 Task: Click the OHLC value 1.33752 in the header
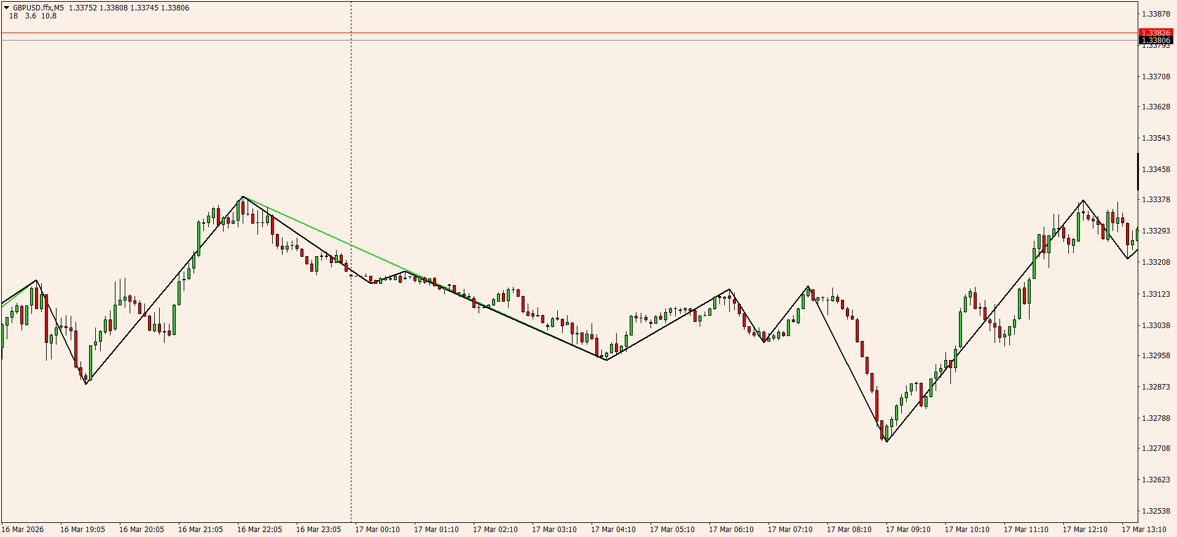tap(83, 8)
